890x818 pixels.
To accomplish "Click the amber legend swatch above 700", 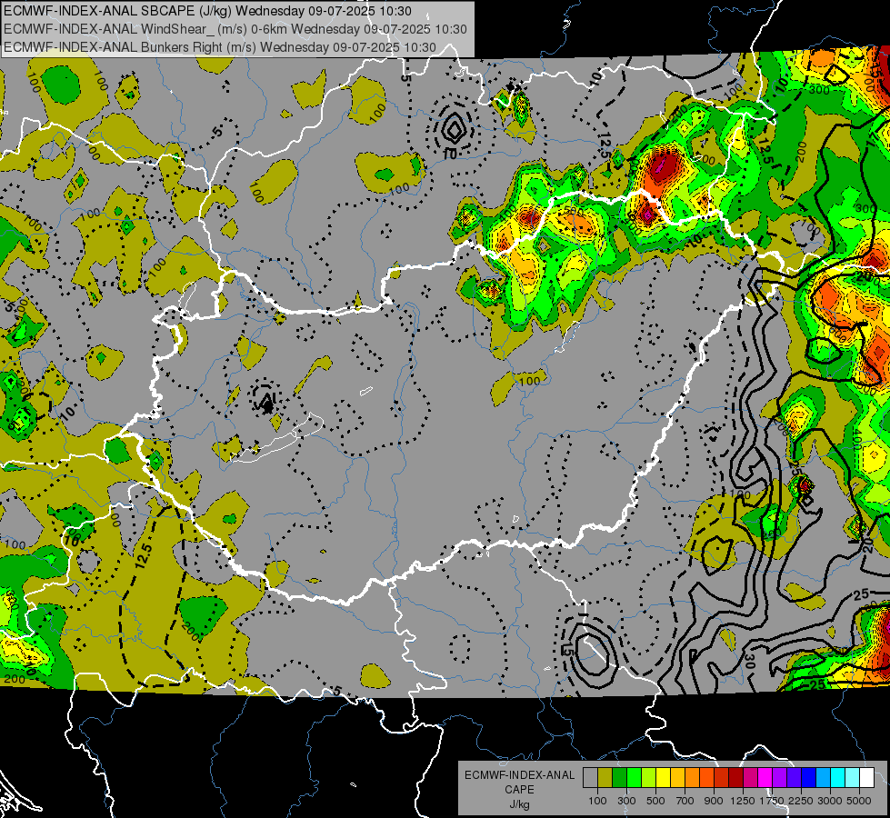I will pos(677,778).
